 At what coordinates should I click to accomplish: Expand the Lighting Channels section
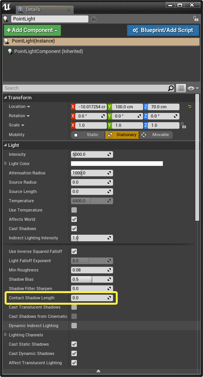pyautogui.click(x=5, y=335)
